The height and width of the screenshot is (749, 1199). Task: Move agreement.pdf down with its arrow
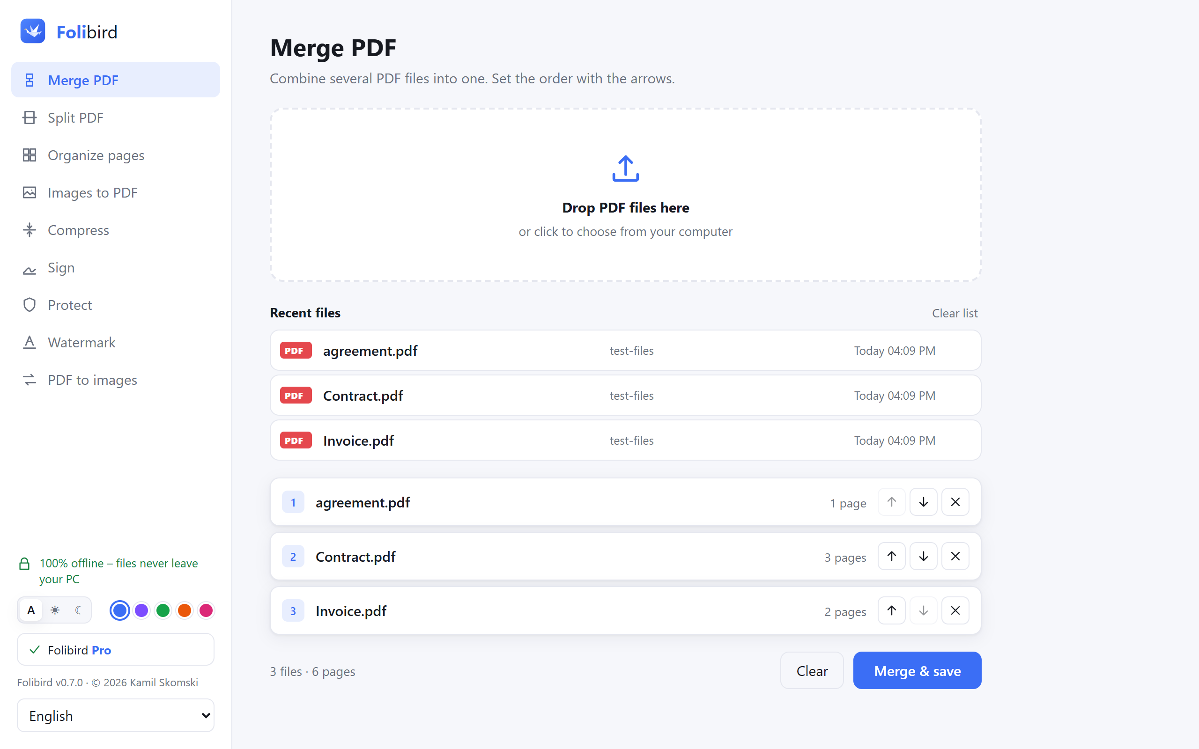point(923,502)
